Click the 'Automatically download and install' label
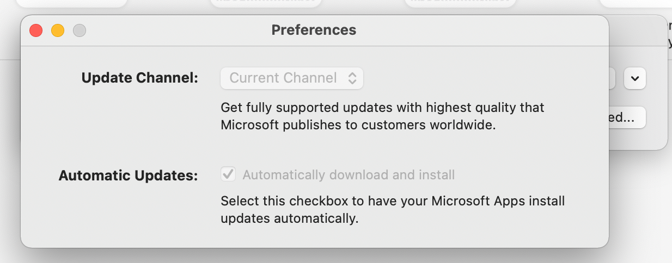Viewport: 672px width, 263px height. click(349, 175)
